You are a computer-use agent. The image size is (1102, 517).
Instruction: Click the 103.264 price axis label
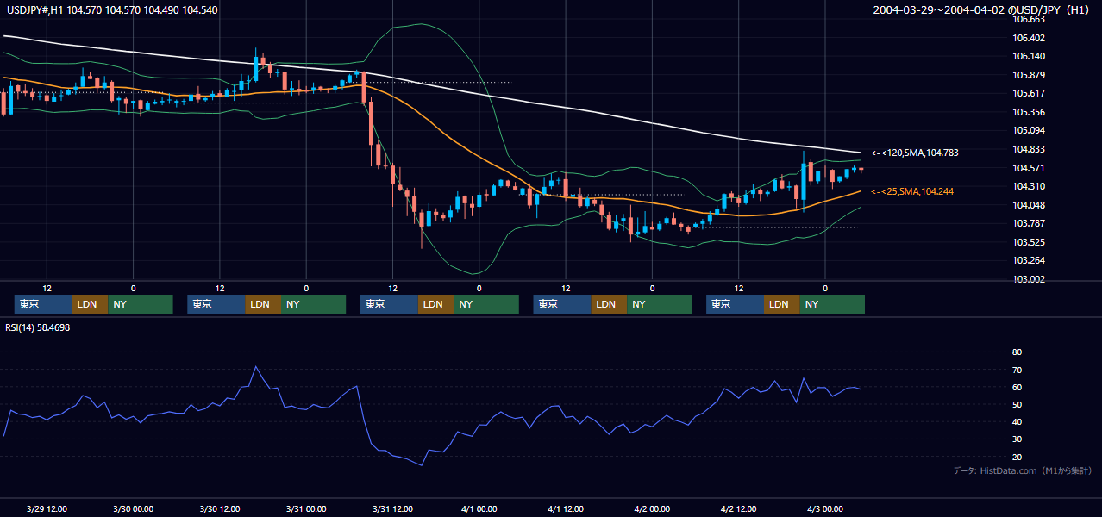tap(1030, 260)
